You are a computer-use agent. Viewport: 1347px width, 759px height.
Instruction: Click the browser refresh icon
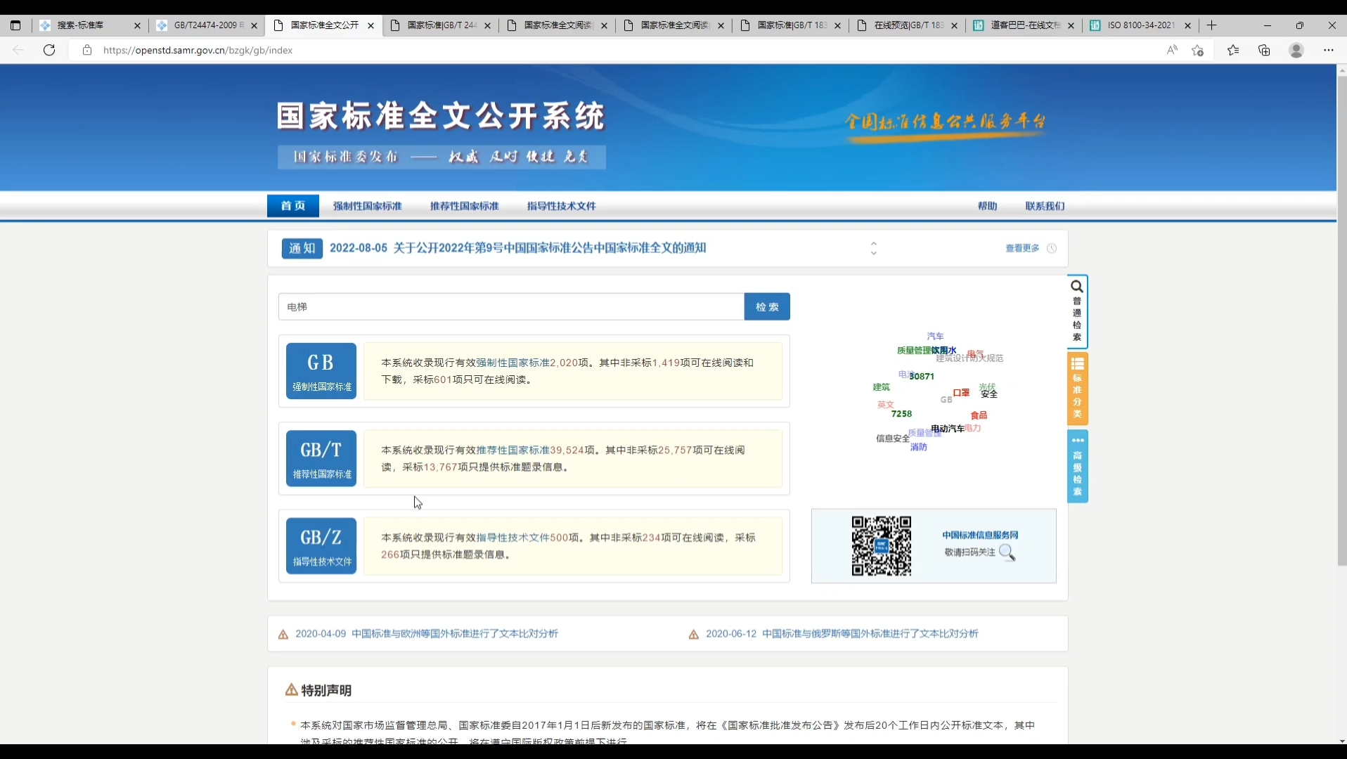(x=49, y=50)
